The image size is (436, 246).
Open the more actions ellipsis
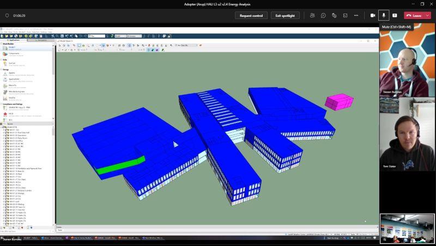(x=356, y=15)
